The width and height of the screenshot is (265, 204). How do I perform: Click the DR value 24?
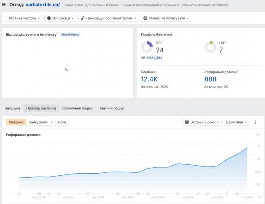[160, 50]
